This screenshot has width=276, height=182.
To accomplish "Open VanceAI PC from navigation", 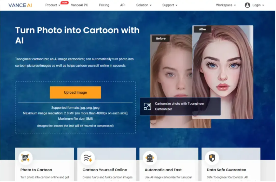I will point(79,5).
